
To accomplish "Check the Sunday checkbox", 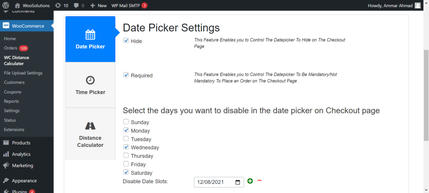I will pyautogui.click(x=126, y=122).
